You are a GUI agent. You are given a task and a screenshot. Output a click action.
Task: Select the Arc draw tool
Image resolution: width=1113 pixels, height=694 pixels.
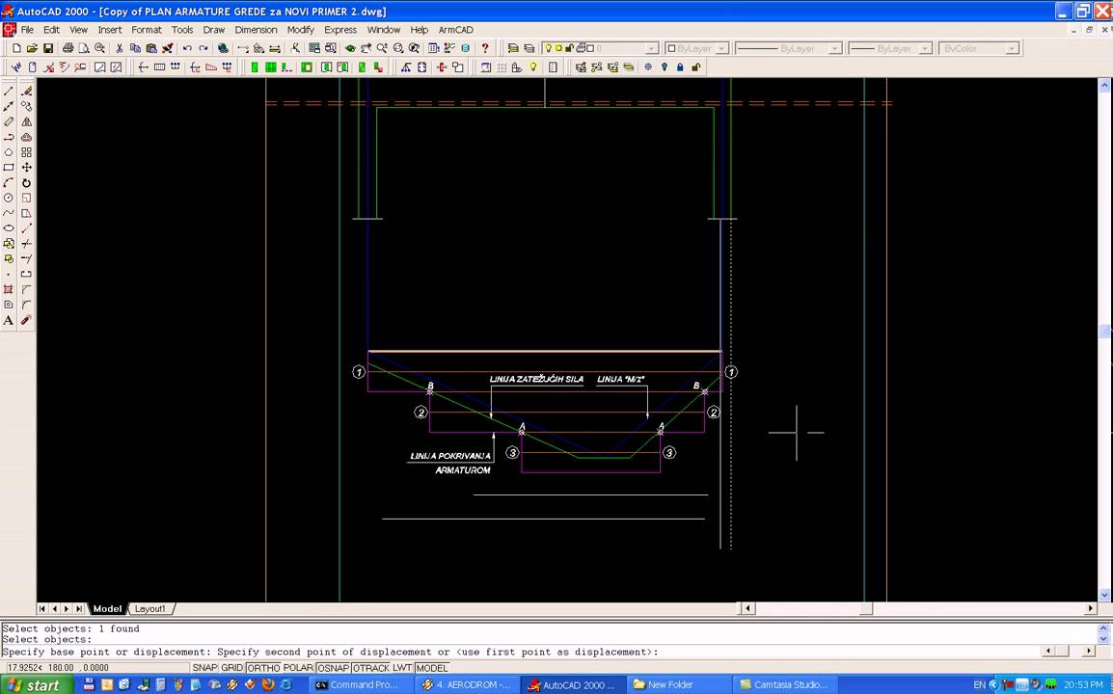click(x=9, y=182)
